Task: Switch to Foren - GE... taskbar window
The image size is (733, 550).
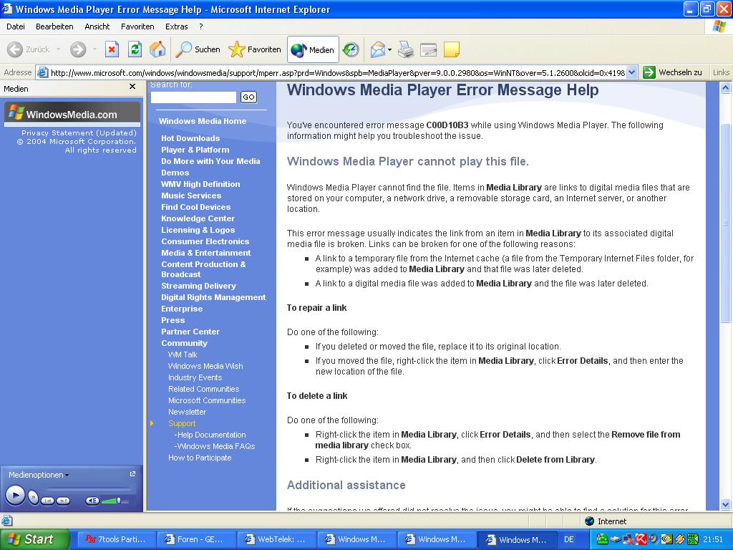Action: (195, 539)
